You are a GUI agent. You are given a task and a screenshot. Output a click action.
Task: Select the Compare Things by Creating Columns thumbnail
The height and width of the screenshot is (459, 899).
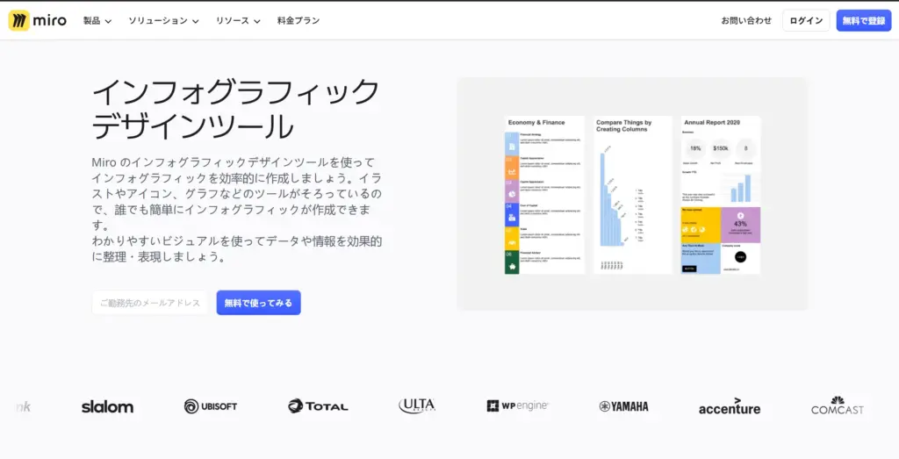633,196
